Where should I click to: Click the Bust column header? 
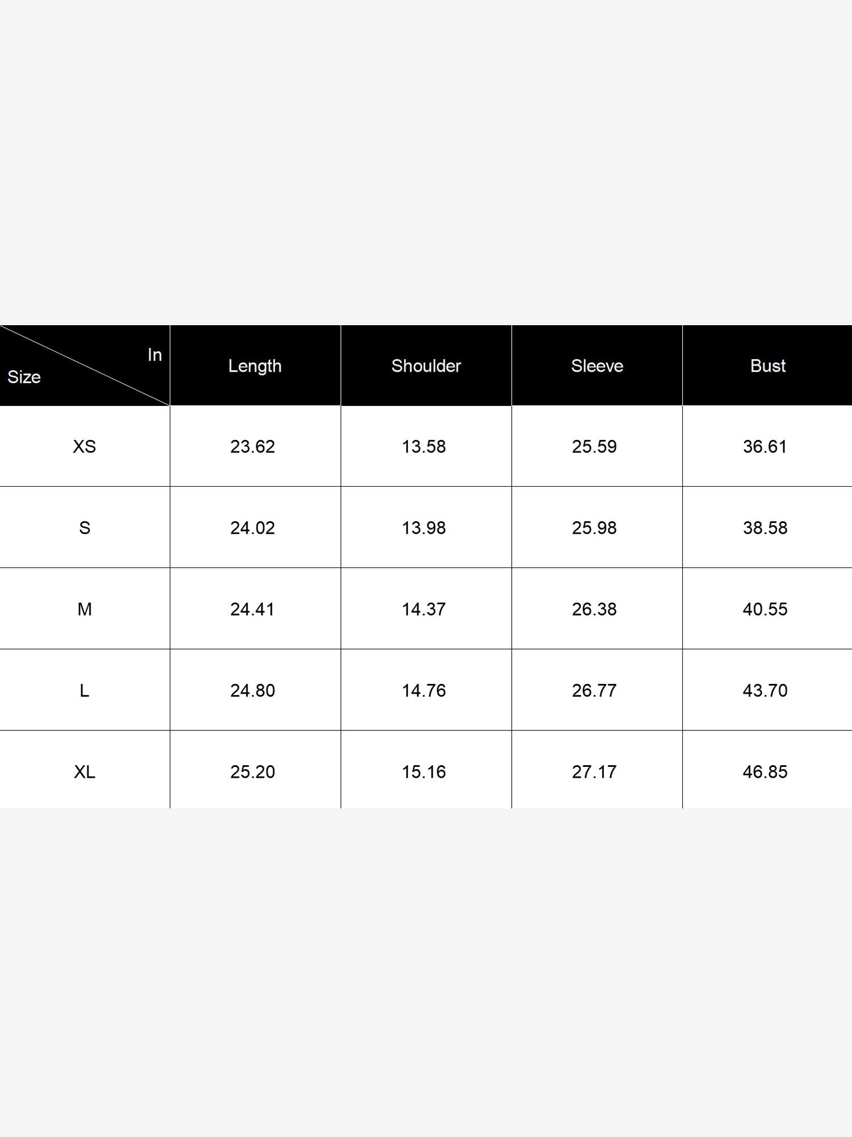(767, 366)
